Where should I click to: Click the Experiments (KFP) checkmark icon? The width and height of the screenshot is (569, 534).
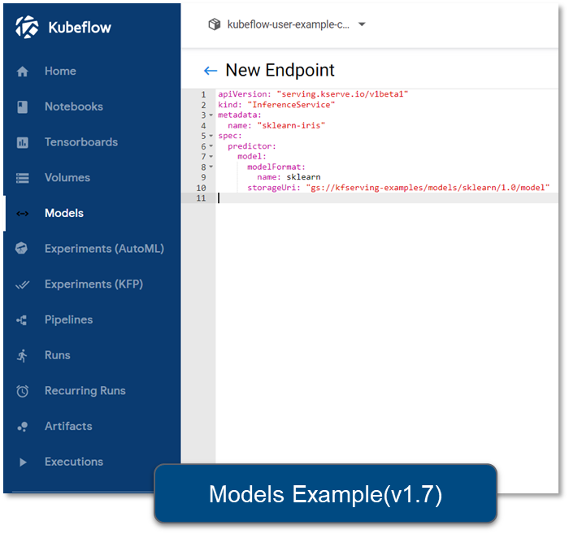(23, 284)
